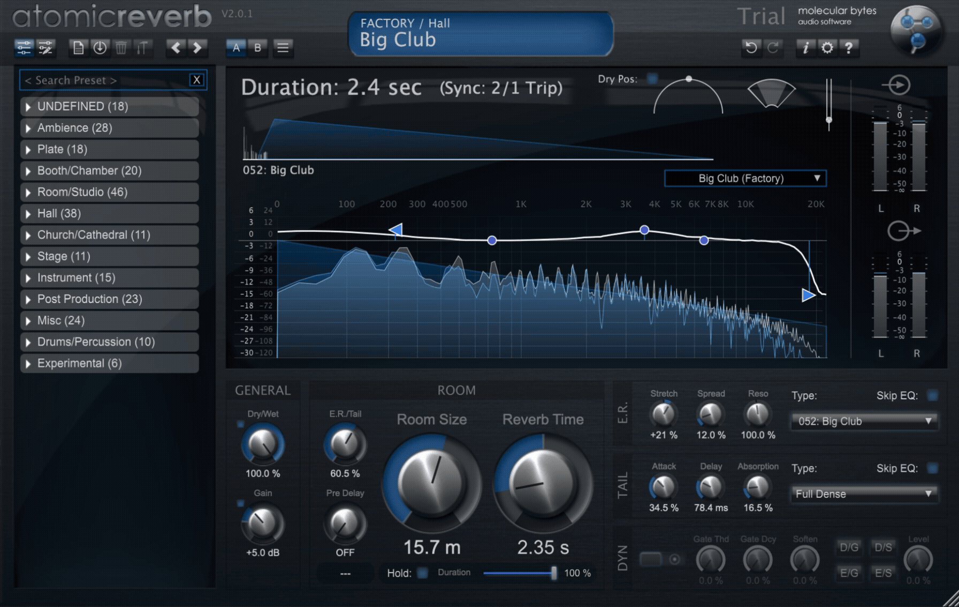Click the new preset document icon
Viewport: 959px width, 607px height.
click(78, 48)
